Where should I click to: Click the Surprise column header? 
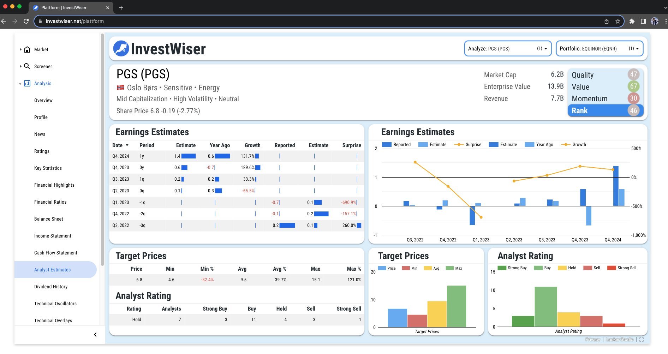[352, 145]
